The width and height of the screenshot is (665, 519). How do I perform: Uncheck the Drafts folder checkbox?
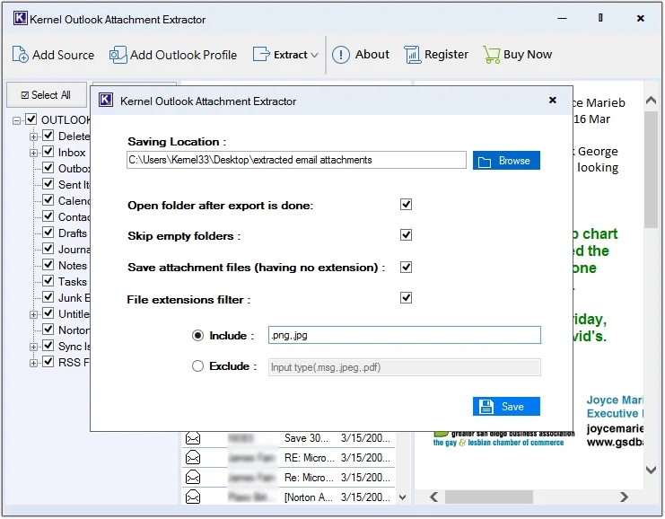[48, 233]
